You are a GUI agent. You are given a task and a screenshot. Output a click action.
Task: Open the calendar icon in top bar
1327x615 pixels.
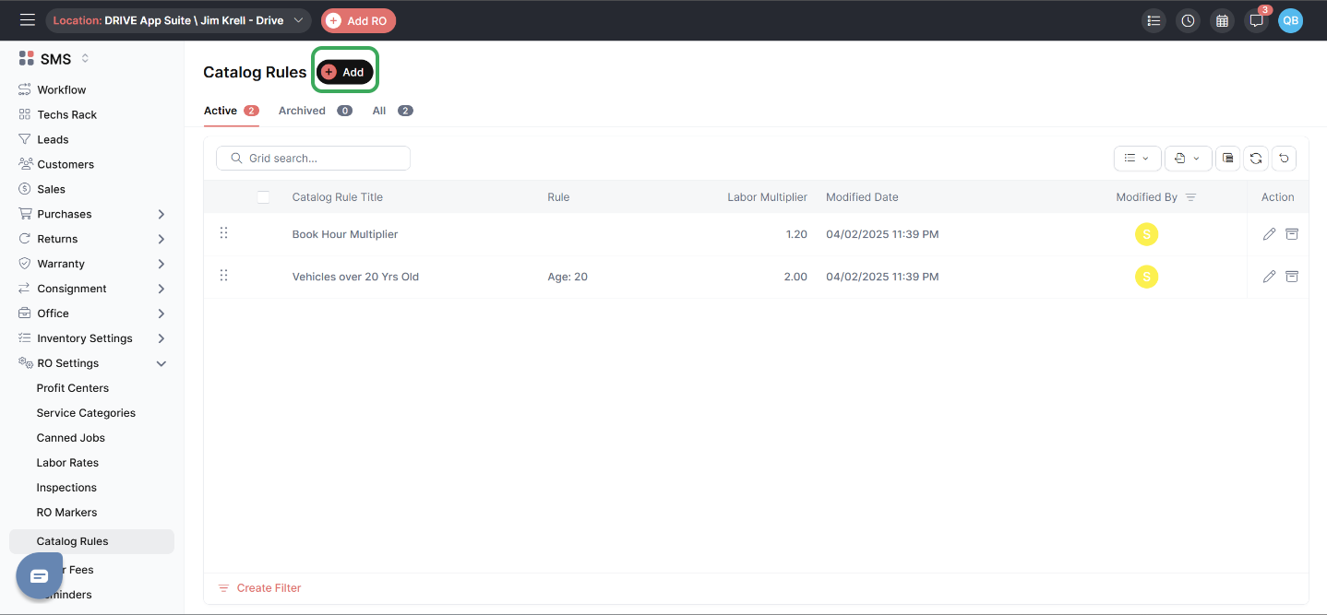pyautogui.click(x=1222, y=20)
